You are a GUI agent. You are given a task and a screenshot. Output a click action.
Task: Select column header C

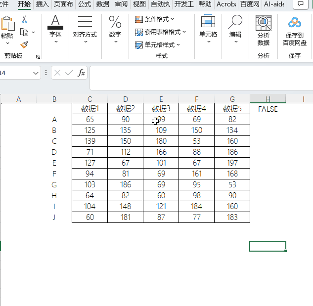[x=90, y=99]
